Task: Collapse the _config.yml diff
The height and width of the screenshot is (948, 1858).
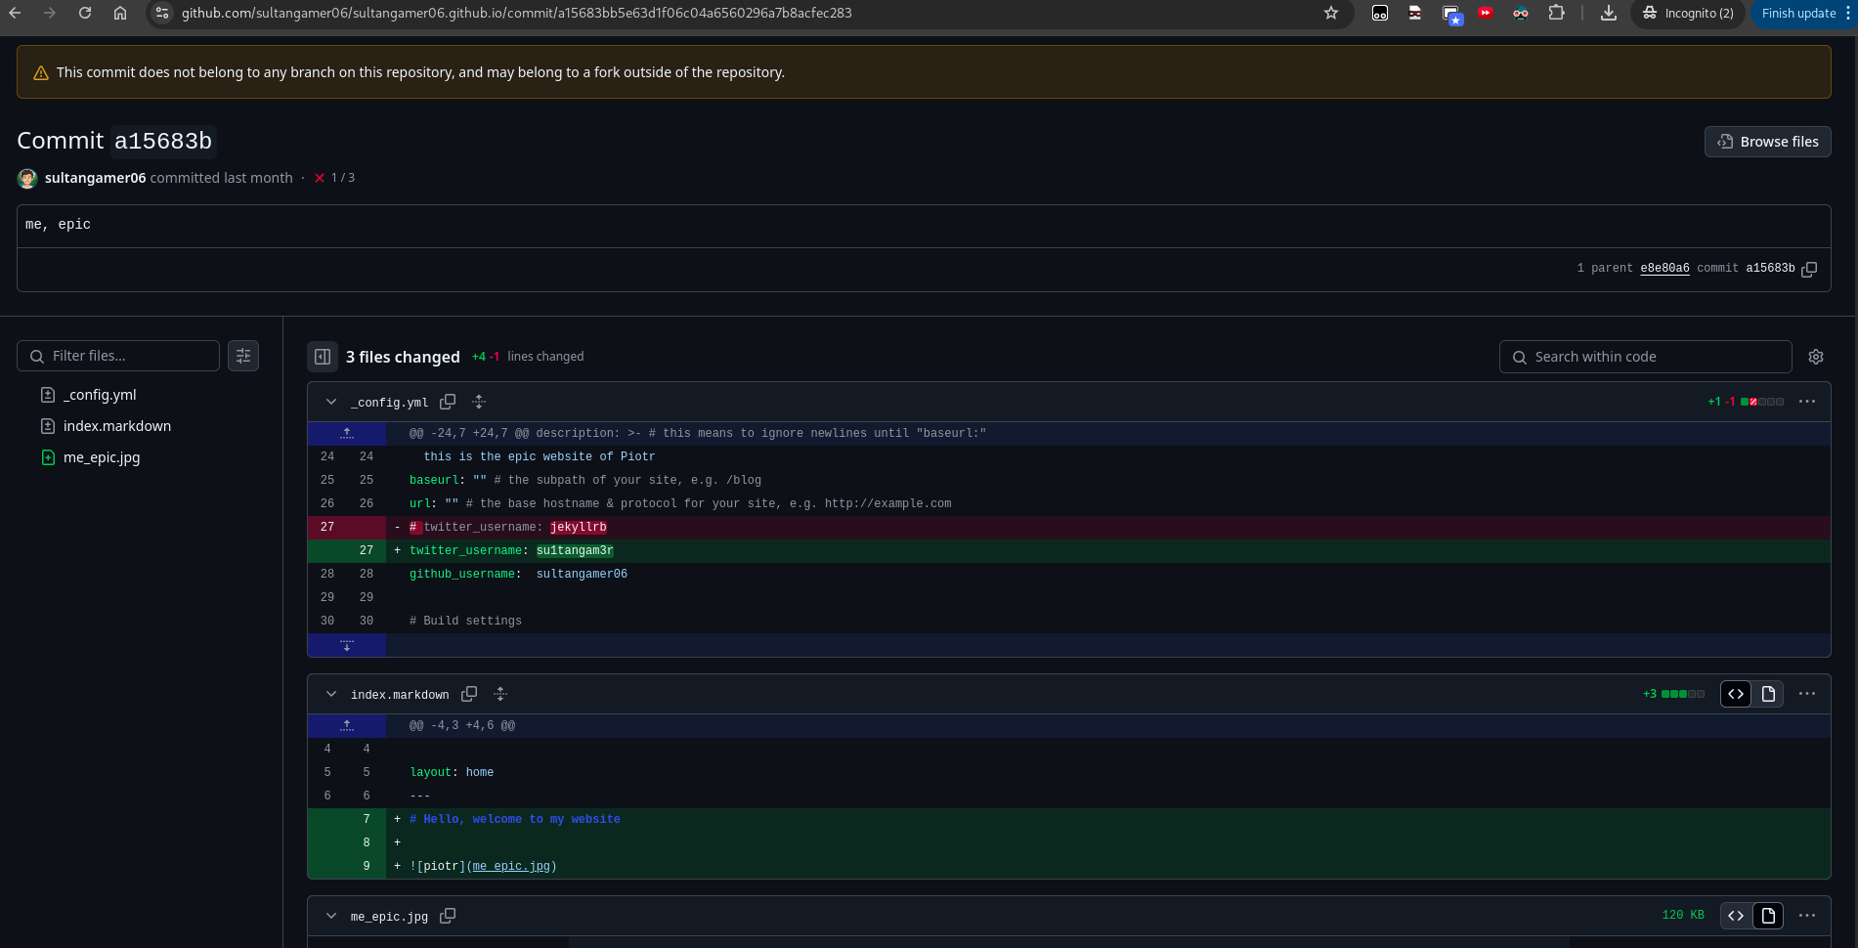Action: pyautogui.click(x=331, y=402)
